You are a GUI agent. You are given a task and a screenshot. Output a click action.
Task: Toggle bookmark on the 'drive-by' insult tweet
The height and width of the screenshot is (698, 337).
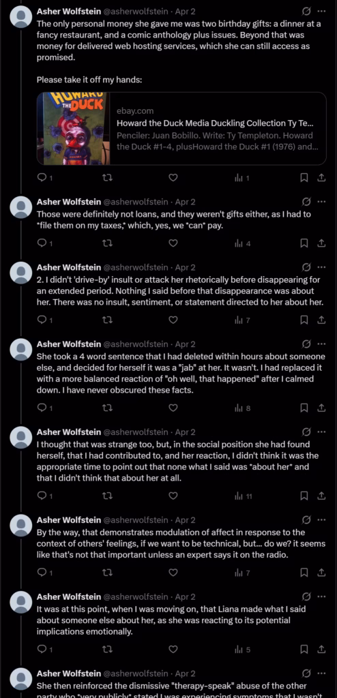(304, 320)
